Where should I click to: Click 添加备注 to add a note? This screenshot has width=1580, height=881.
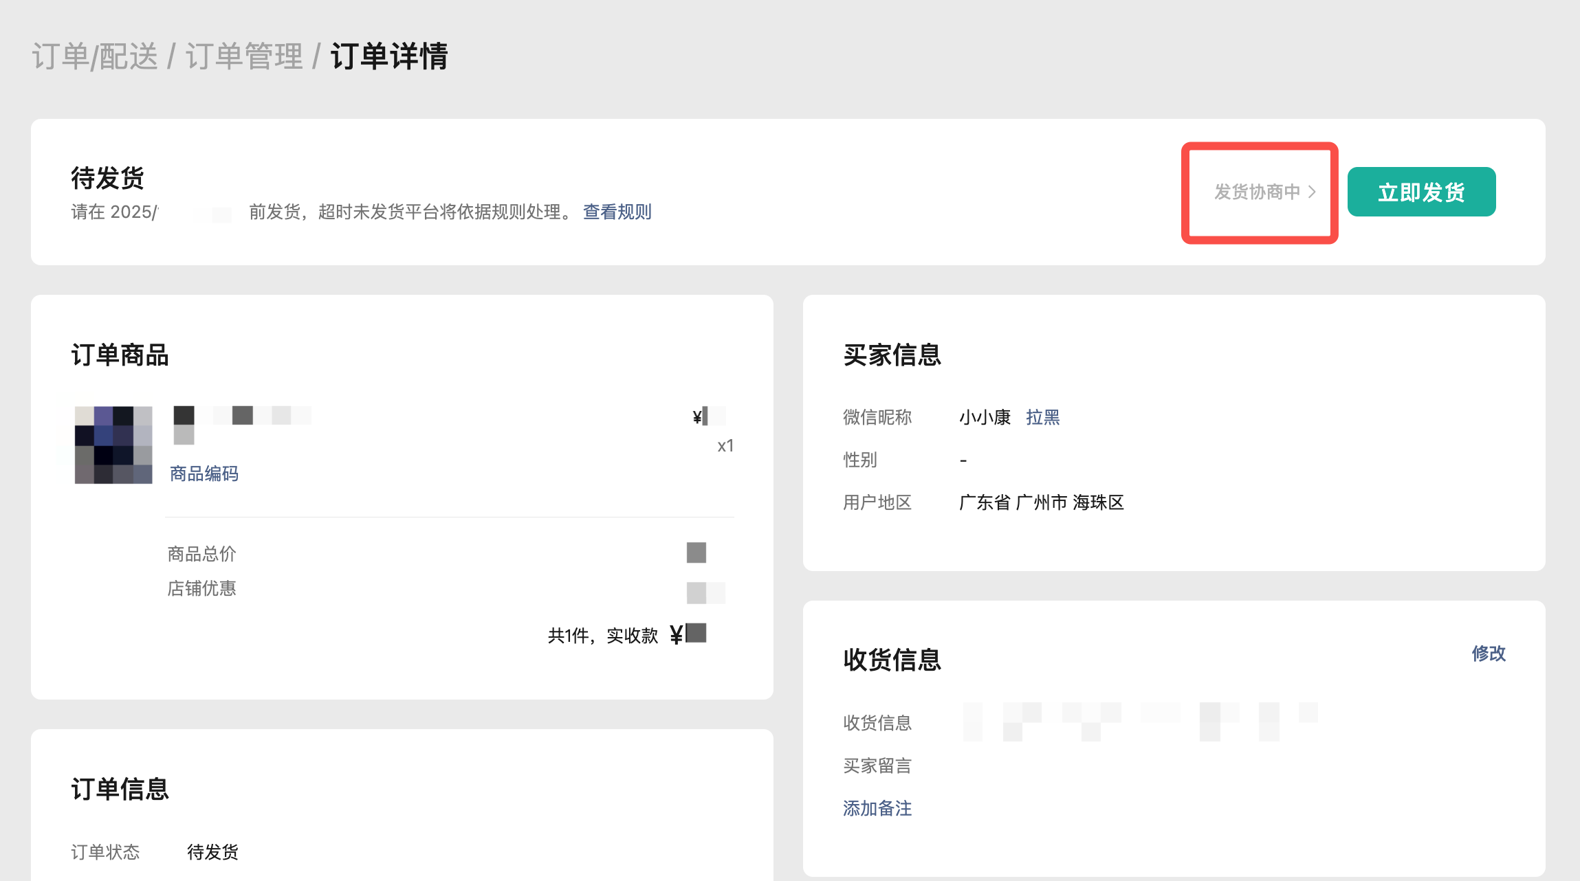click(x=877, y=808)
